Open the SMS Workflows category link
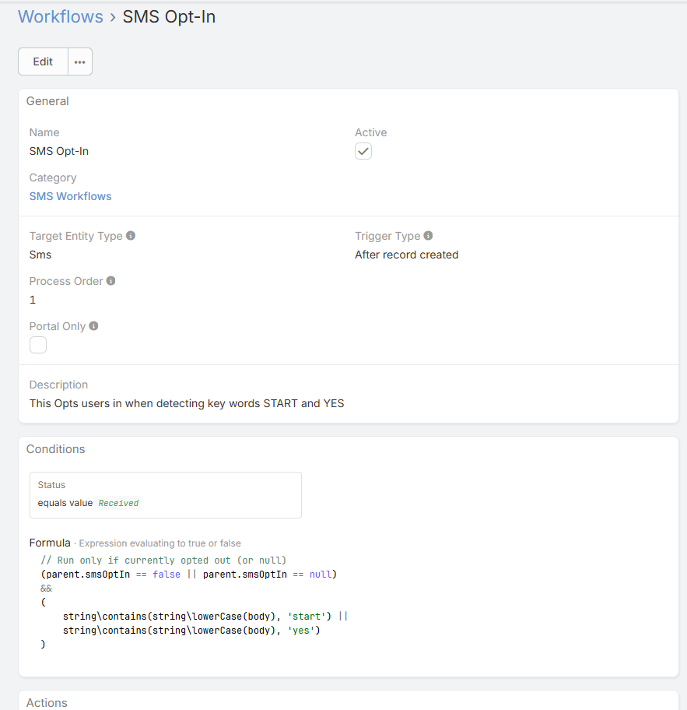 pos(71,196)
